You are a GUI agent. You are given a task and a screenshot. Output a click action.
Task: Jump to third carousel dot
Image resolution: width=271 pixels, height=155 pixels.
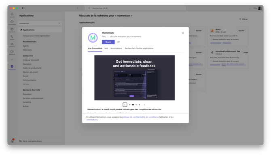(x=136, y=105)
